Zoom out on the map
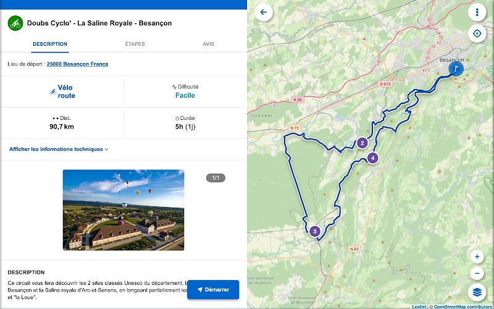The image size is (494, 309). [x=477, y=273]
